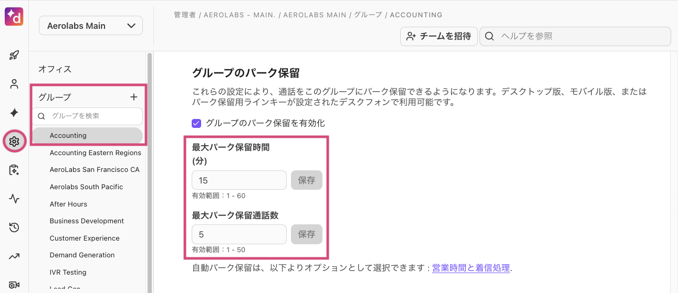Focus the グループを検索 search field
Screen dimensions: 678x293
(92, 116)
